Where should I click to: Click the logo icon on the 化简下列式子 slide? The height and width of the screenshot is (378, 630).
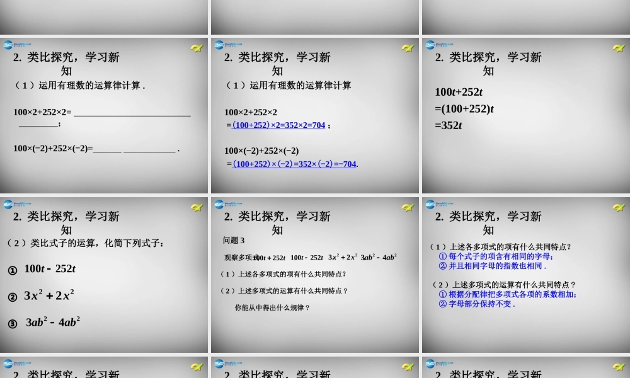17,205
